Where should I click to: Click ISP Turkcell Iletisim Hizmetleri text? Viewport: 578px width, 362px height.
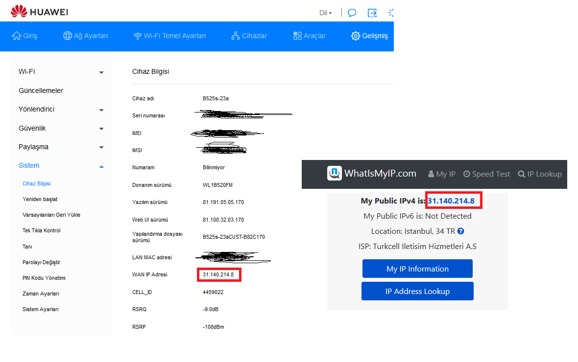(417, 247)
